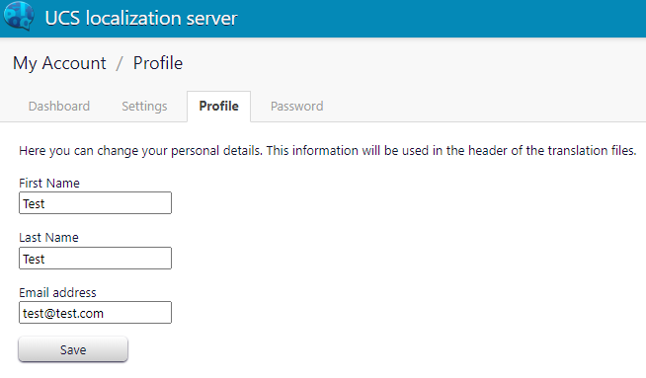Screen dimensions: 646x378
Task: Switch to the Dashboard tab
Action: tap(59, 107)
